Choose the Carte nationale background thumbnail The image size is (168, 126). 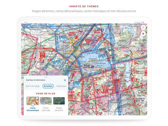46,101
